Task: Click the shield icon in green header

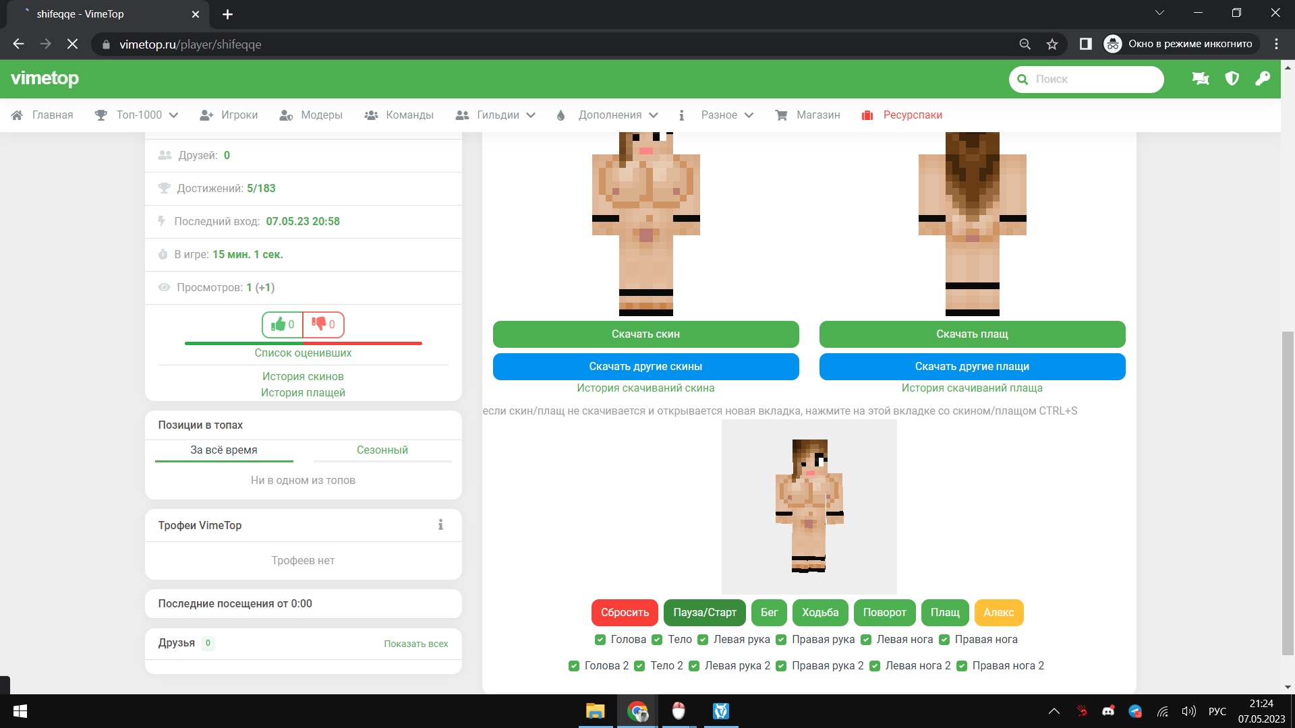Action: [x=1232, y=79]
